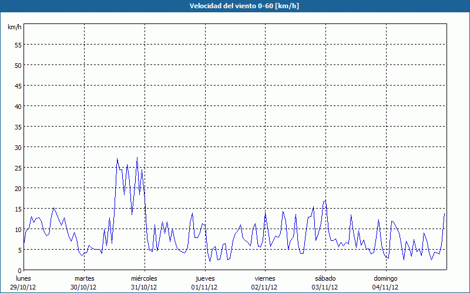The image size is (470, 293).
Task: Select the 'lunes' day label
Action: 23,278
